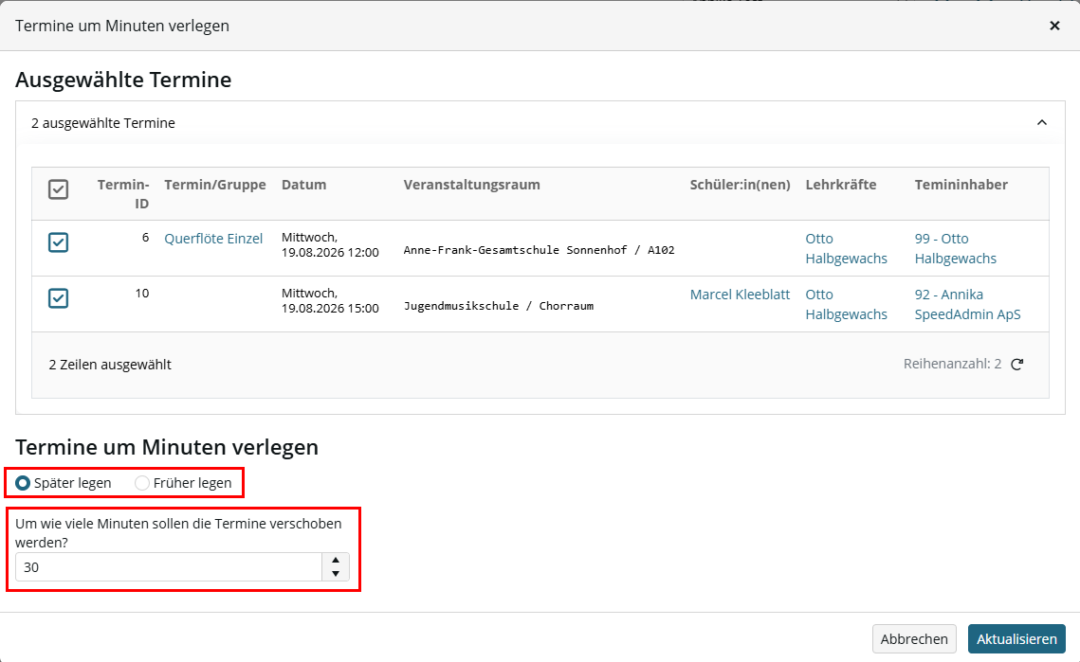Collapse the 2 ausgewählte Termine panel
This screenshot has height=662, width=1080.
coord(1041,122)
